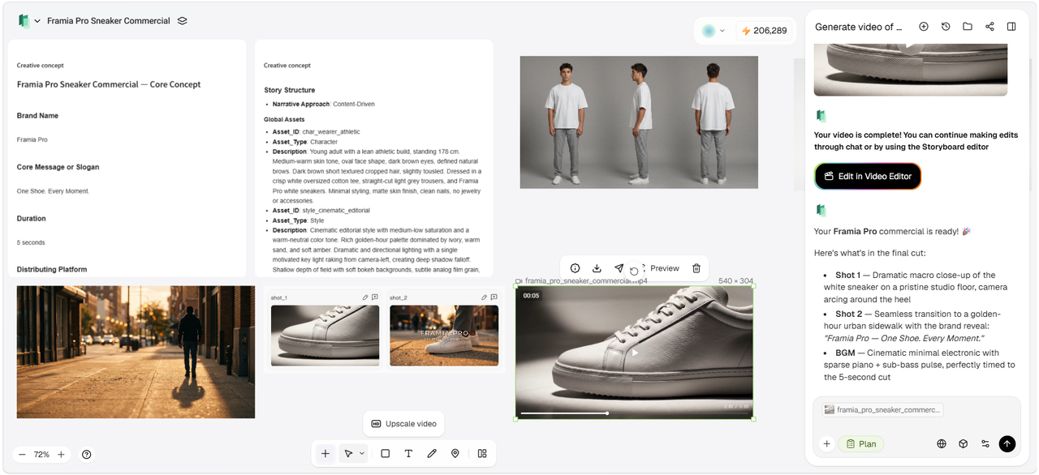Screen dimensions: 1039x475
Task: Click the share icon in chat header
Action: [989, 27]
